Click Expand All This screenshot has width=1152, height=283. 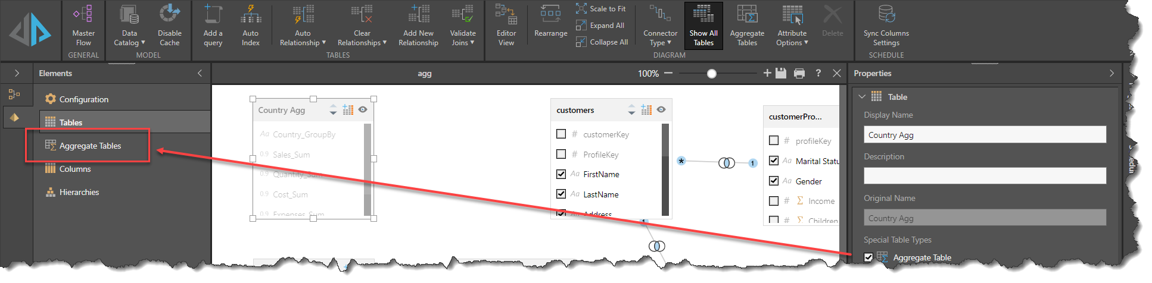pos(600,25)
